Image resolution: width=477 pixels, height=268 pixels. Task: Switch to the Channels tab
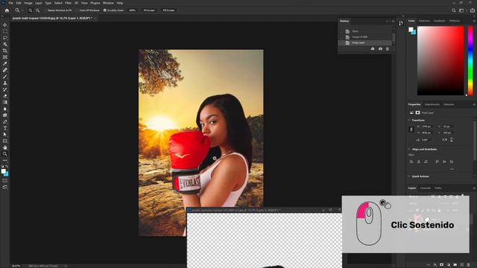pos(426,188)
